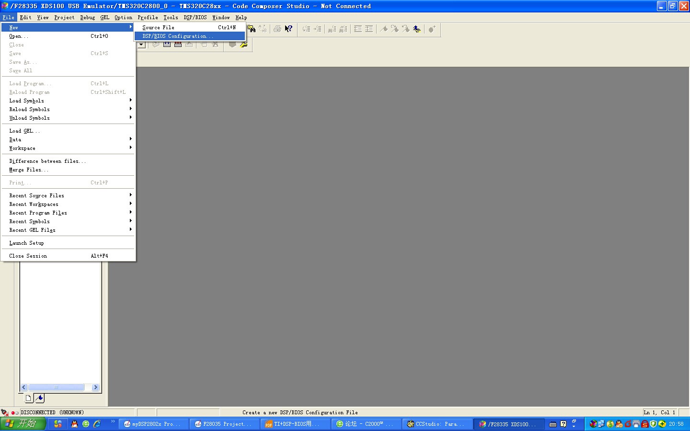This screenshot has height=431, width=690.
Task: Open the GEL menu
Action: [x=105, y=17]
